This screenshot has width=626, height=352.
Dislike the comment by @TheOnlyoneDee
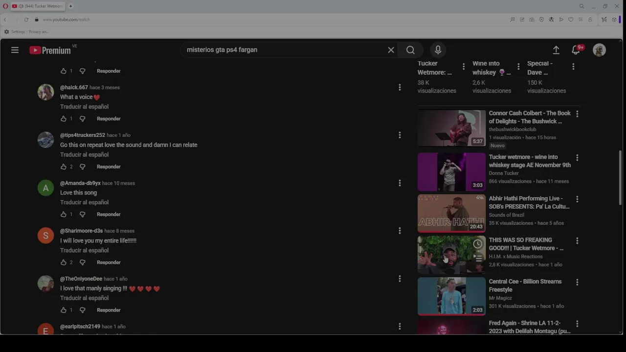[x=82, y=310]
